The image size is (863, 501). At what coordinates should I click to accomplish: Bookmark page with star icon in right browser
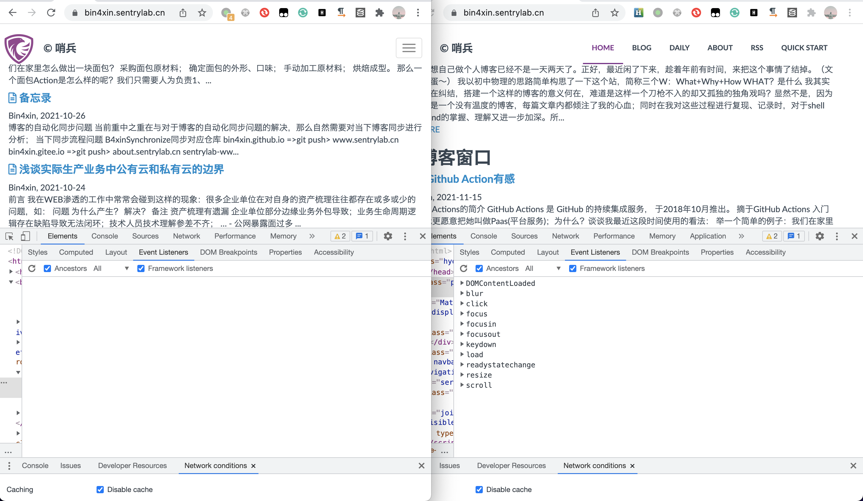point(615,13)
